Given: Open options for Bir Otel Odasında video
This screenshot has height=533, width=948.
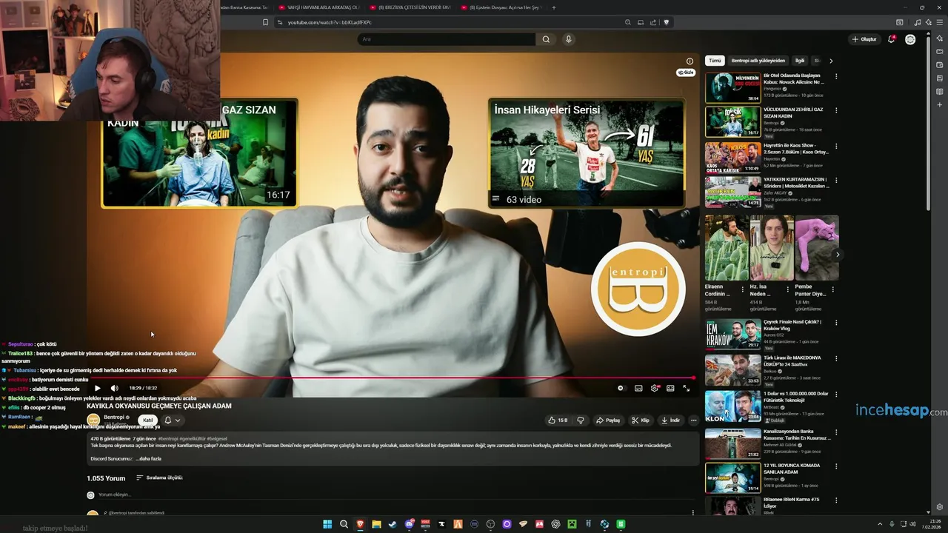Looking at the screenshot, I should pyautogui.click(x=836, y=76).
